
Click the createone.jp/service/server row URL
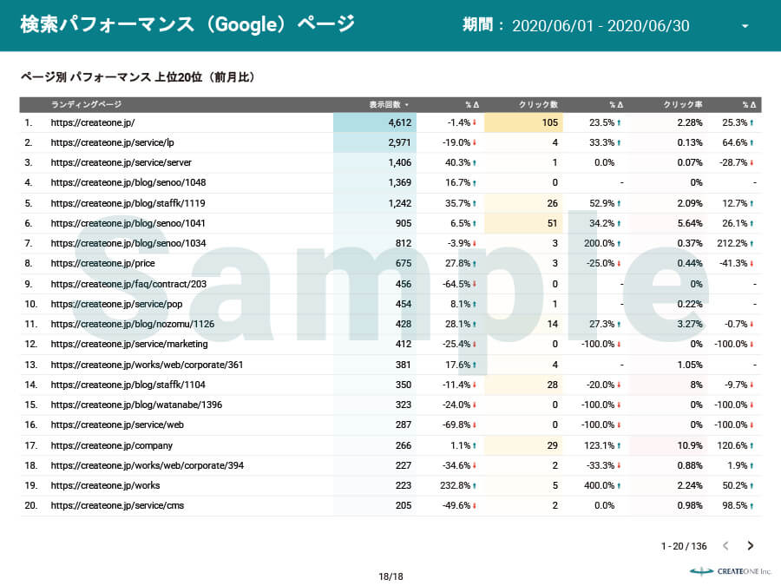(x=121, y=162)
